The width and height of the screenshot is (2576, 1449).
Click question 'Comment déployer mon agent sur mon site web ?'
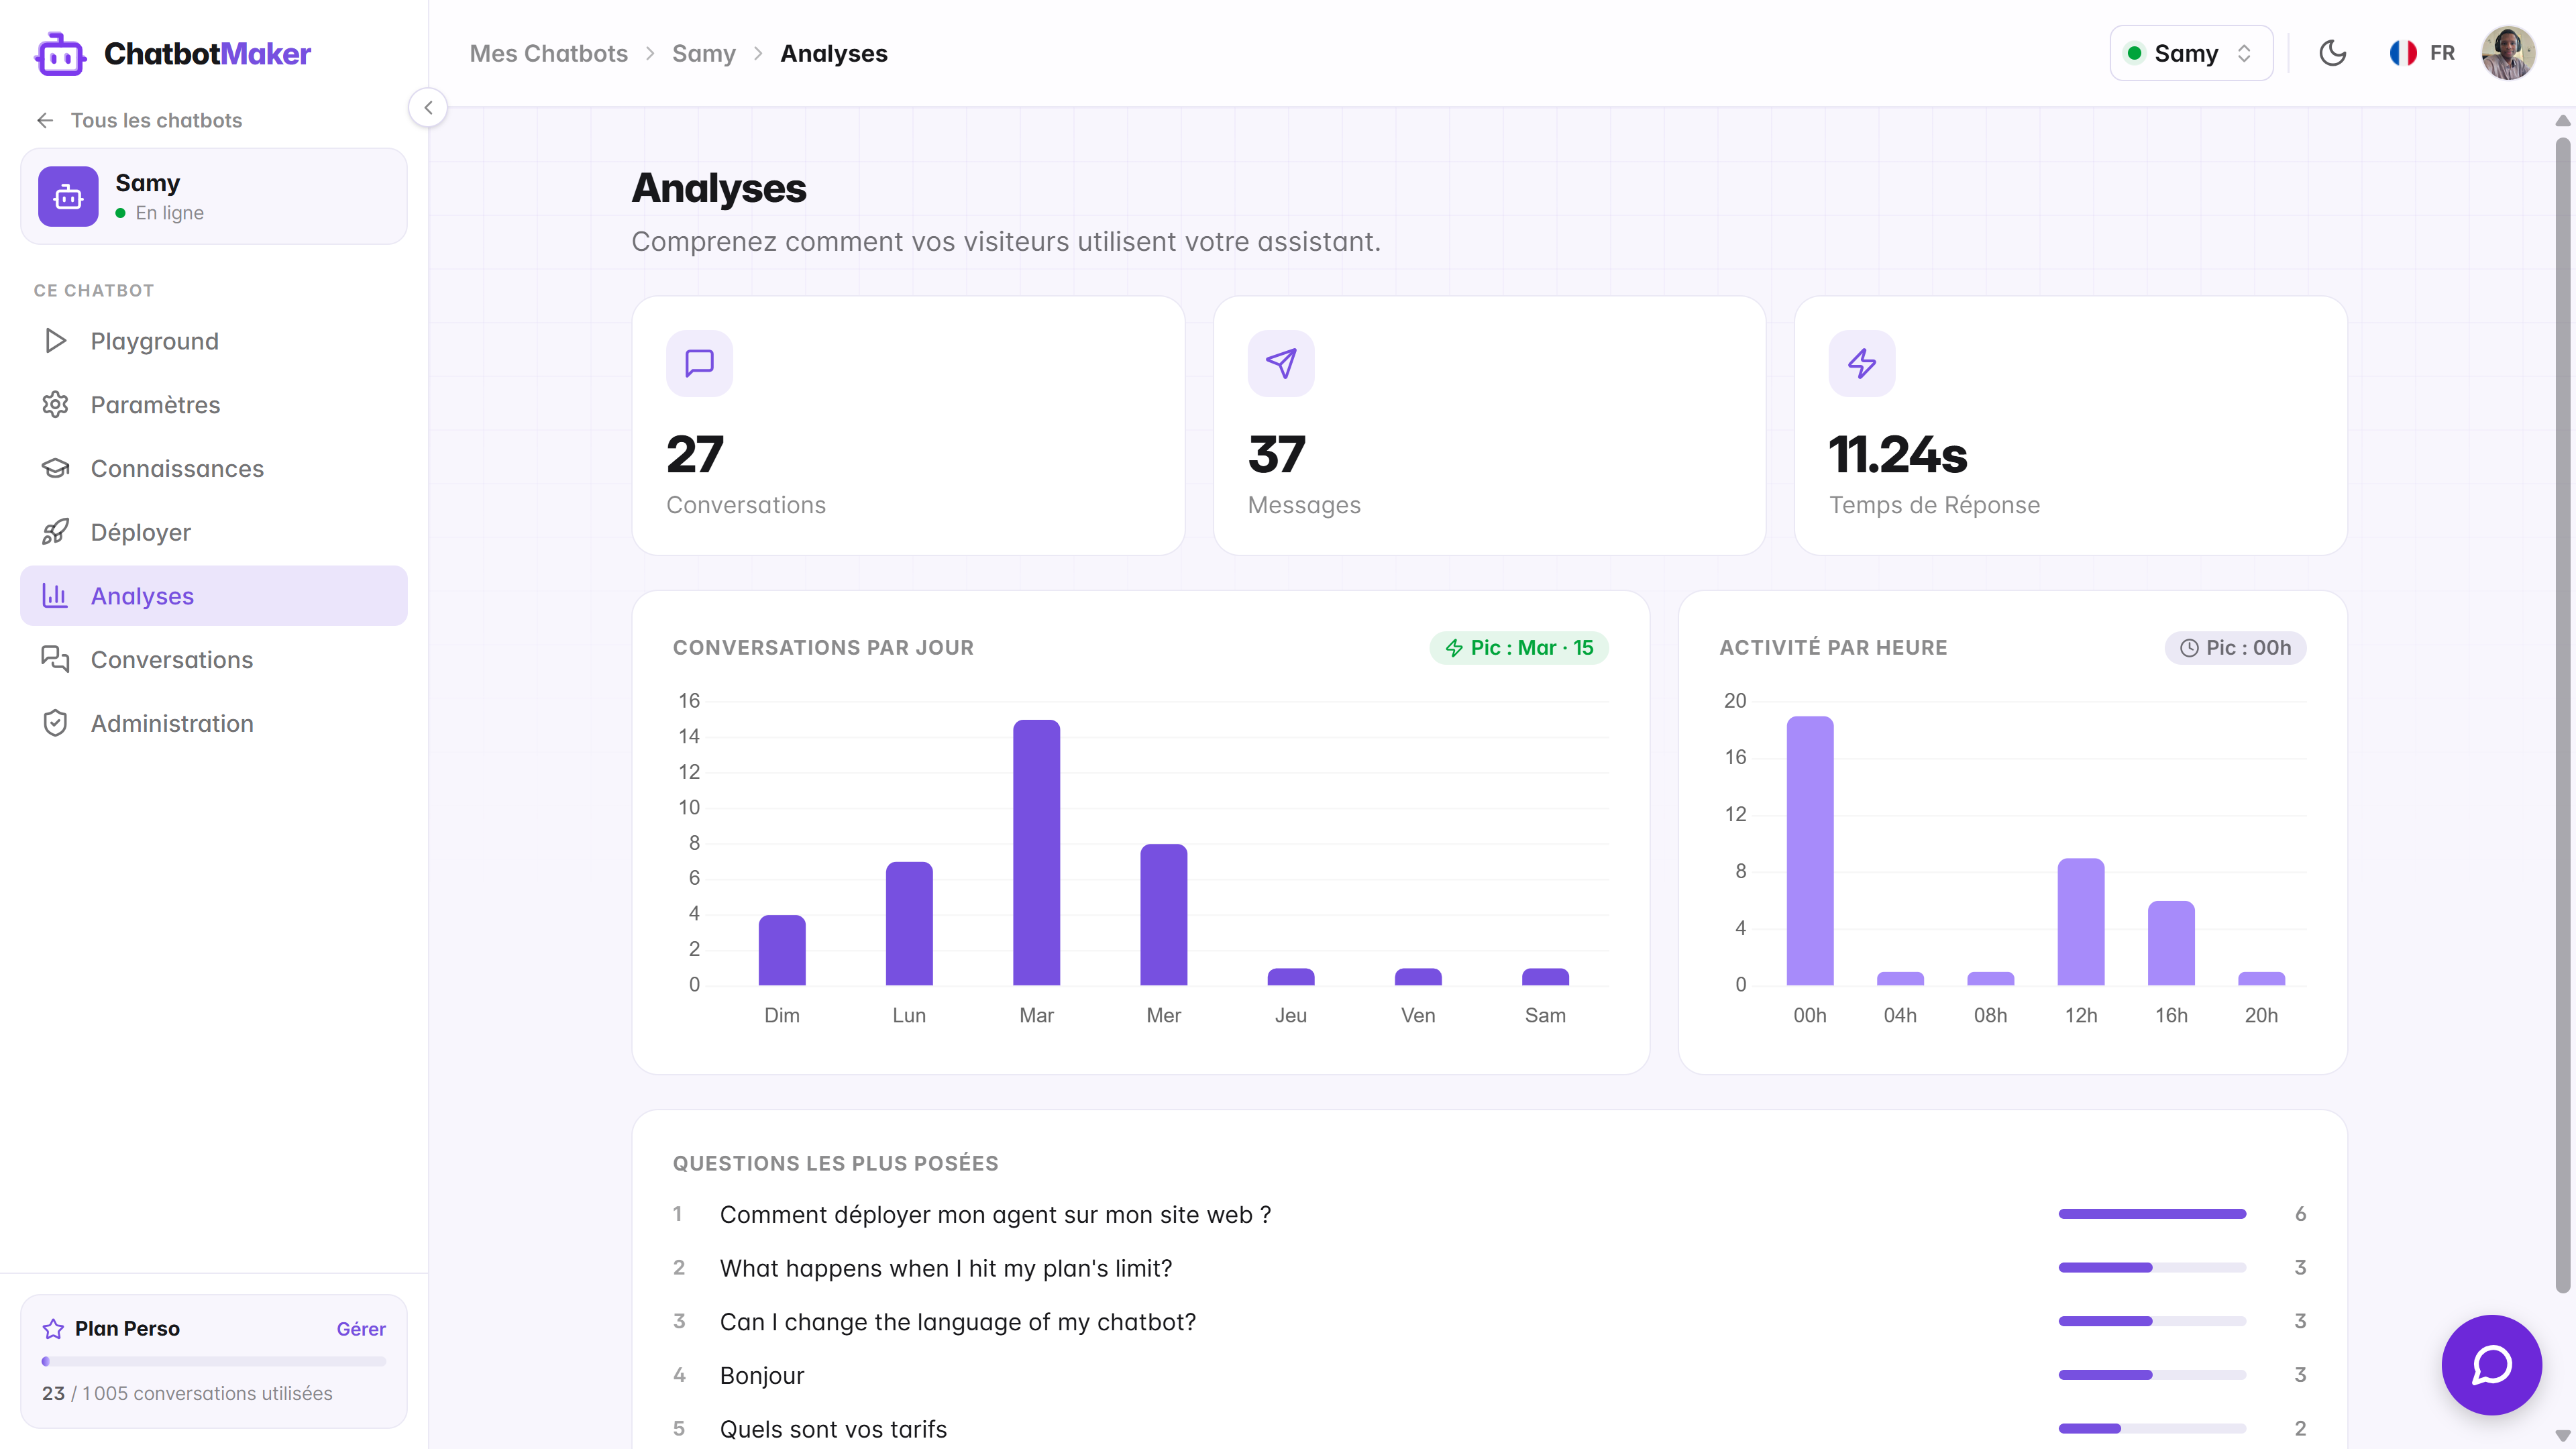[995, 1214]
